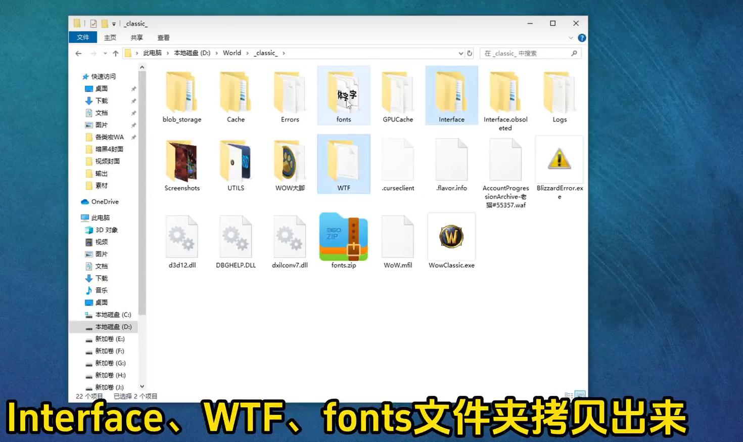Select the fonts.zip archive file
This screenshot has height=442, width=743.
343,237
